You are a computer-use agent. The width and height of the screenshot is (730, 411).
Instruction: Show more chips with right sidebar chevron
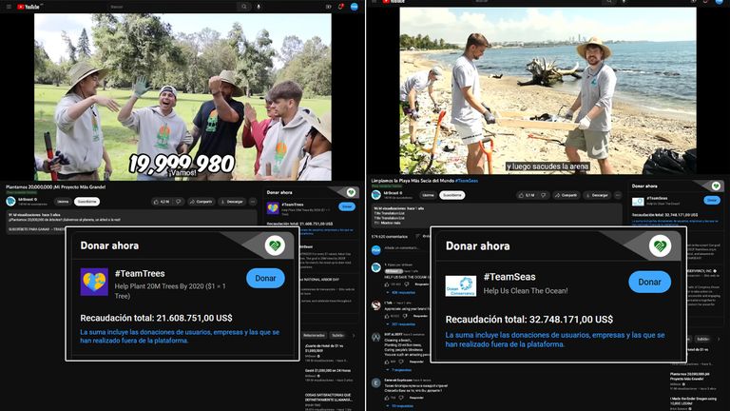click(719, 339)
